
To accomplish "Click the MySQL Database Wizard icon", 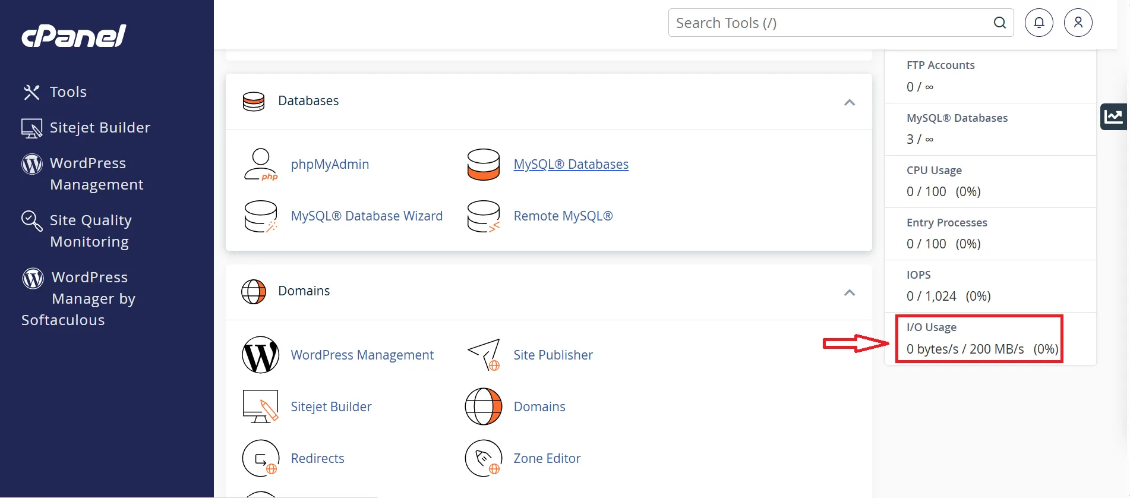I will point(260,216).
